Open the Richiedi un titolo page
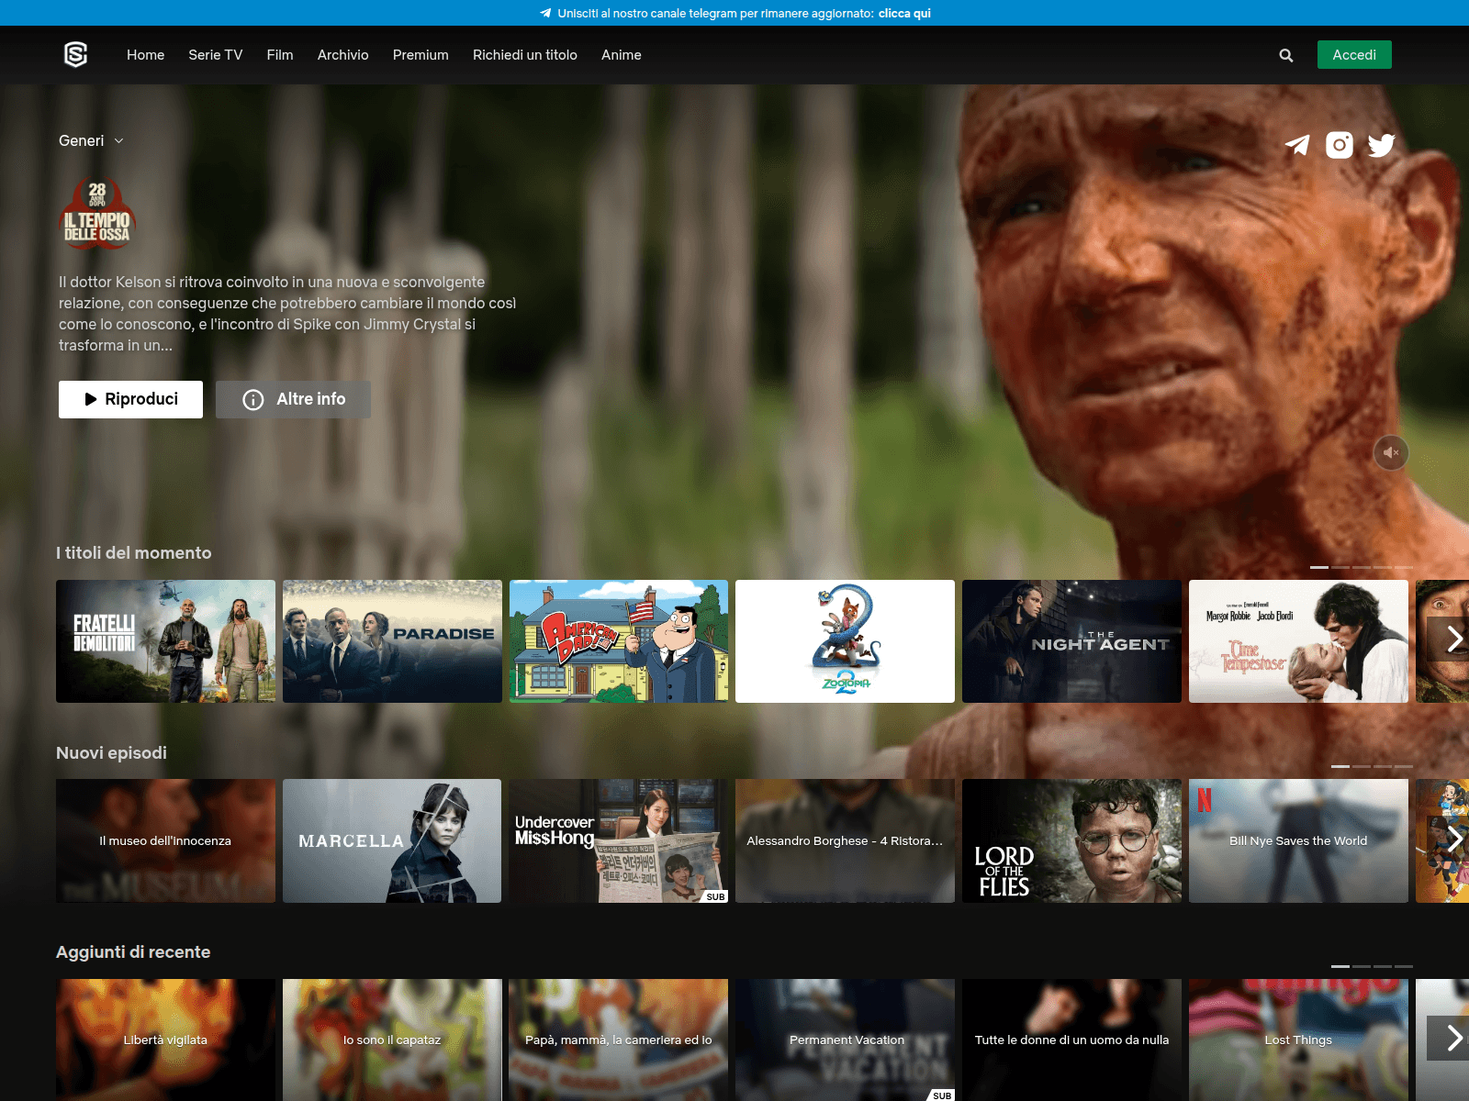This screenshot has height=1101, width=1469. point(524,55)
